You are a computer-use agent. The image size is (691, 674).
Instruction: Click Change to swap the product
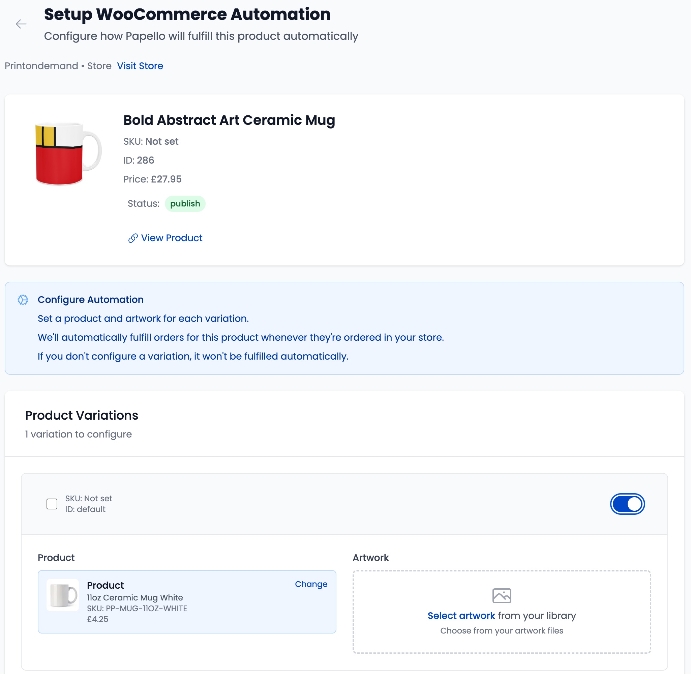[x=311, y=584]
